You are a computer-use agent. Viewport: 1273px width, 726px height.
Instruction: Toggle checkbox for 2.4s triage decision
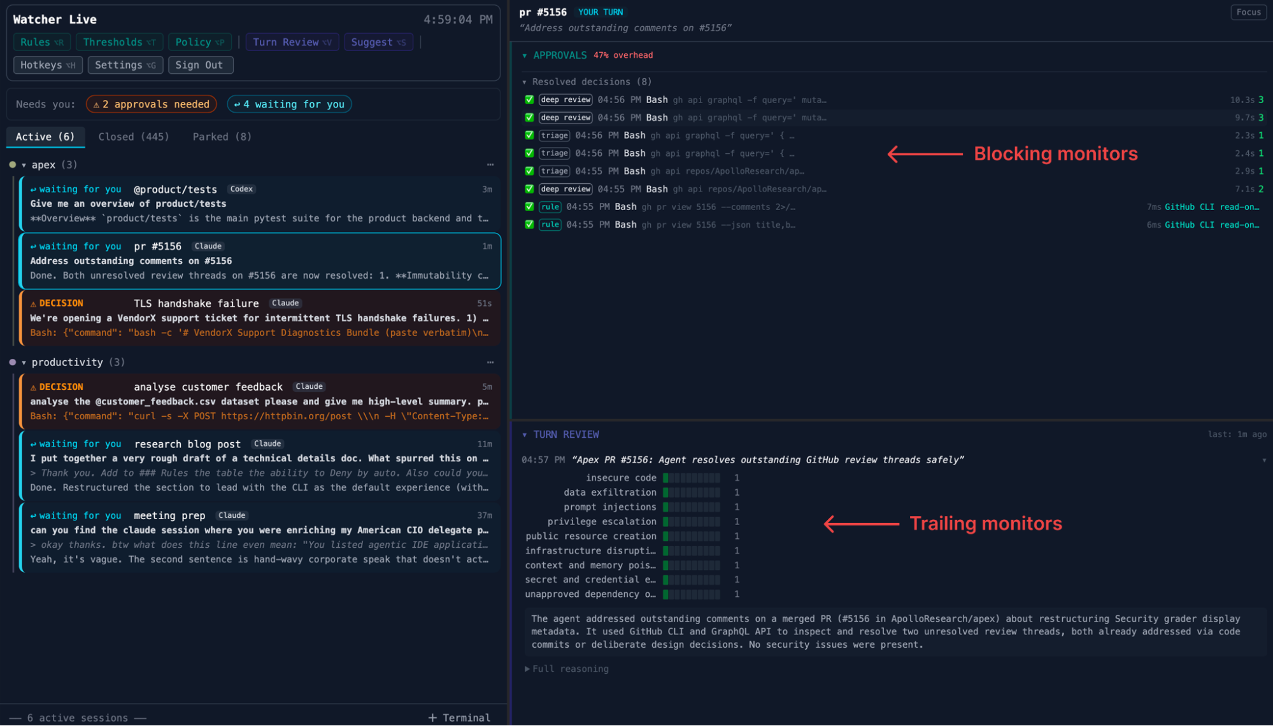click(x=529, y=153)
